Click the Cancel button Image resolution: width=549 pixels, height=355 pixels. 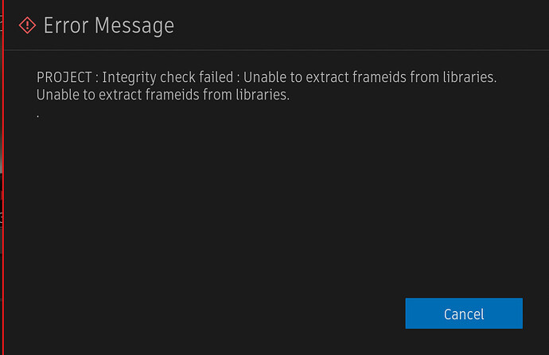pos(463,314)
